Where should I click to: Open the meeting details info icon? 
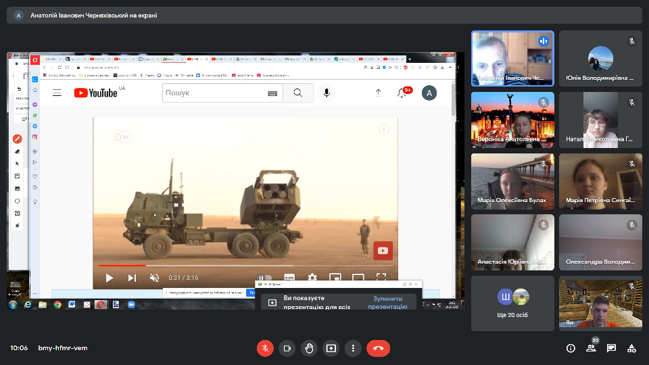[570, 348]
